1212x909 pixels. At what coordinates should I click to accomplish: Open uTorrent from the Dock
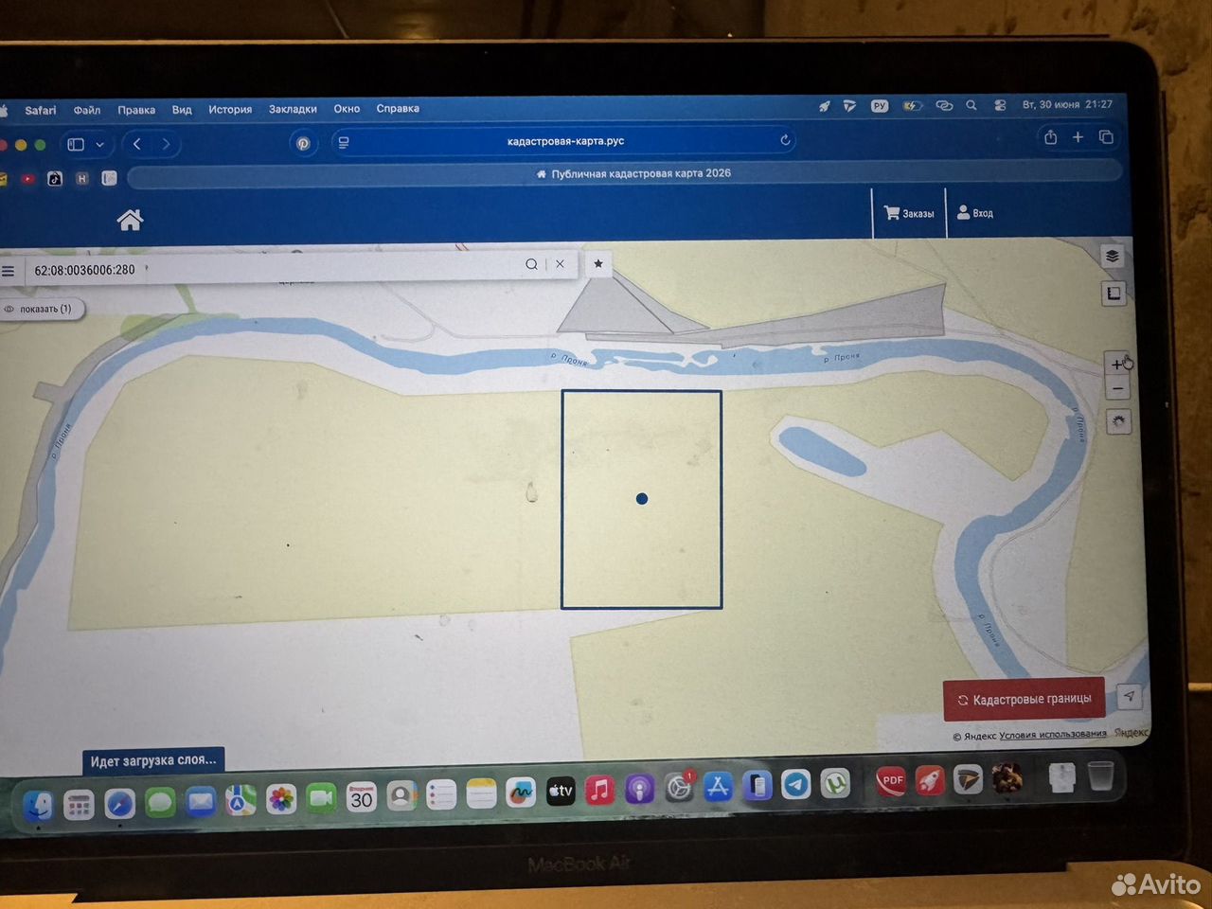(x=835, y=783)
